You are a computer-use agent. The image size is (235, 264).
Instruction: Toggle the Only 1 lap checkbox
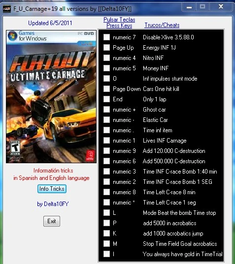[106, 99]
